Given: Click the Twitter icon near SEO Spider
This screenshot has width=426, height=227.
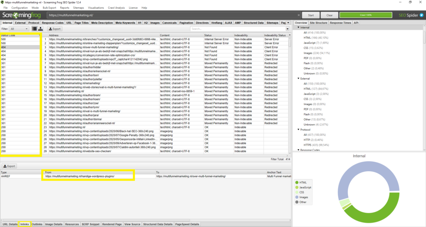Looking at the screenshot, I should (x=422, y=15).
